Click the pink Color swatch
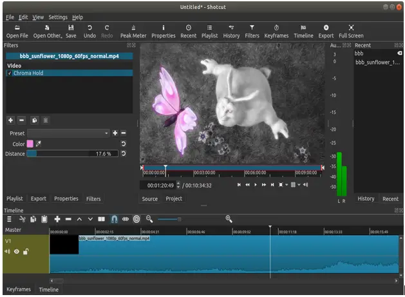405x297 pixels. pos(30,144)
